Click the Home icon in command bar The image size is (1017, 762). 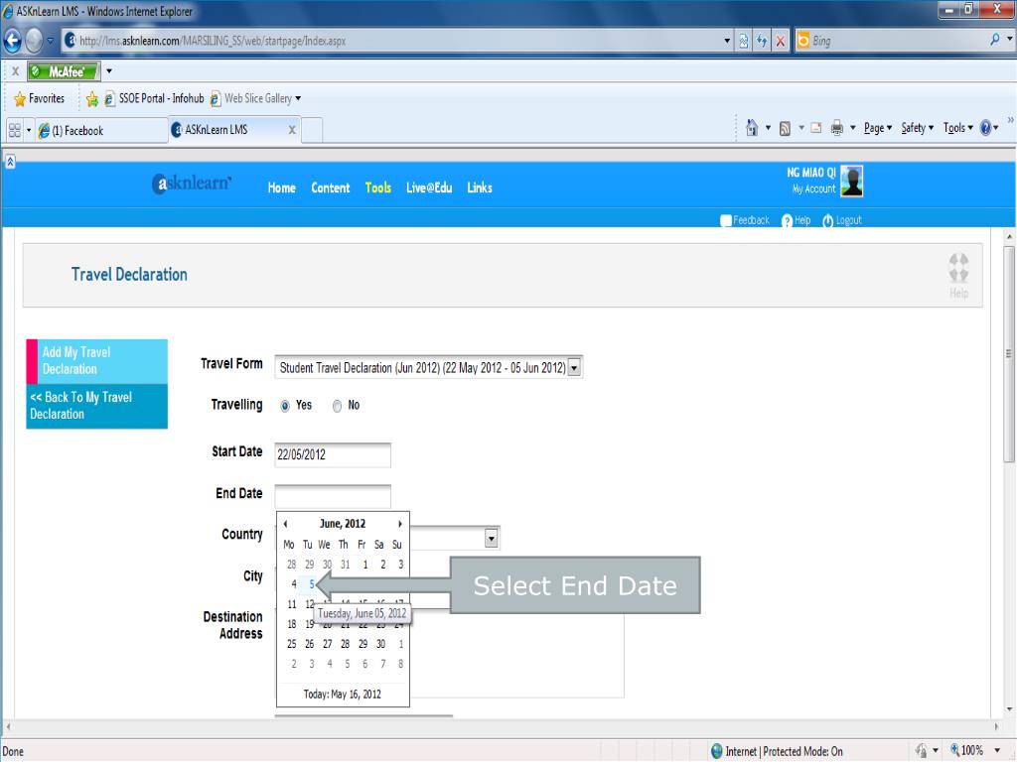click(x=752, y=128)
